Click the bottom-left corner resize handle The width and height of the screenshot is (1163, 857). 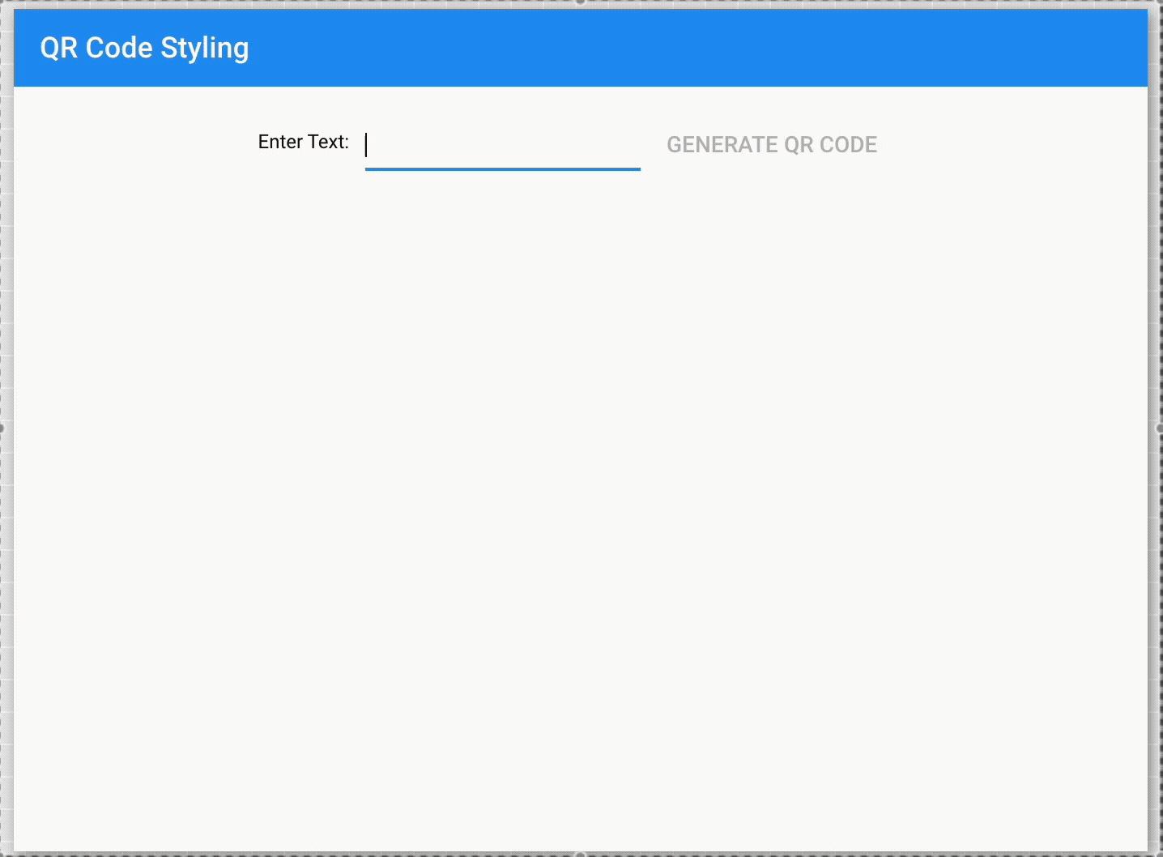(x=2, y=851)
